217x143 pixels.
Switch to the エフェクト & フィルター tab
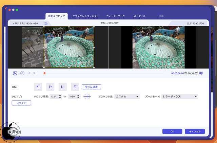pyautogui.click(x=86, y=16)
